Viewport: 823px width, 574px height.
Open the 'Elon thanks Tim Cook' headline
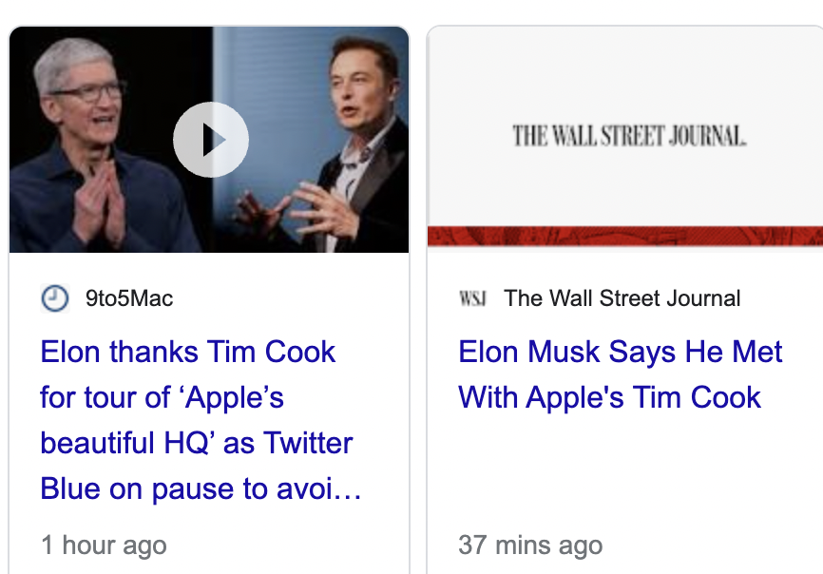click(x=188, y=352)
